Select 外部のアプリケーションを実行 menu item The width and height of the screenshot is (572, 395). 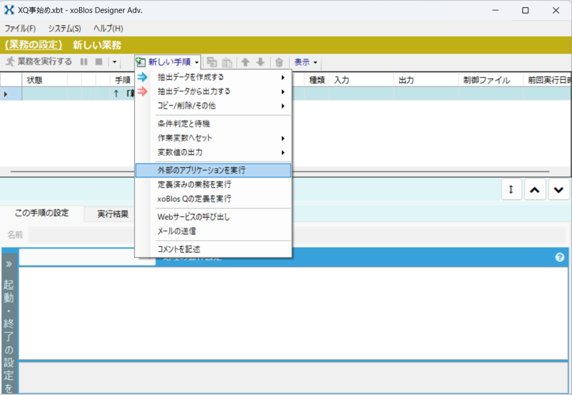[213, 171]
